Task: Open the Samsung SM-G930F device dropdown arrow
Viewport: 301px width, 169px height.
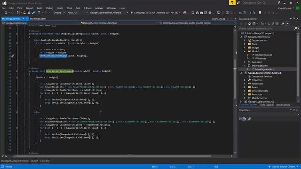Action: click(180, 13)
